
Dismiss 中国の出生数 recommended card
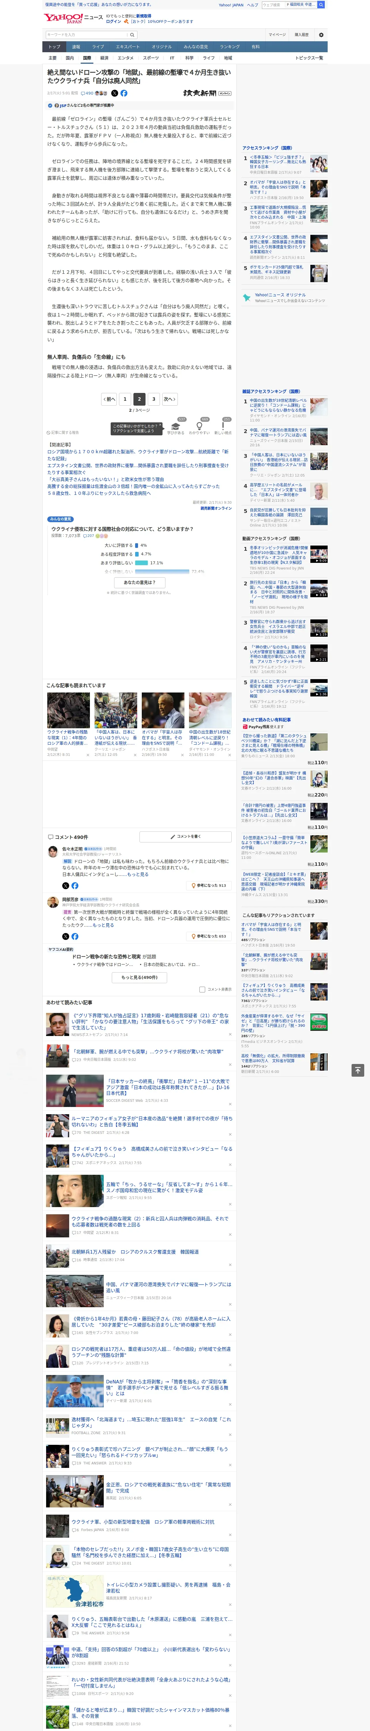click(230, 755)
